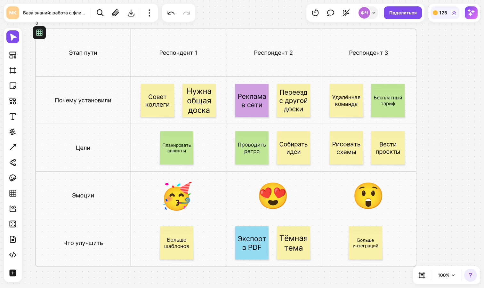Open the three-dots more menu
This screenshot has height=288, width=484.
149,13
